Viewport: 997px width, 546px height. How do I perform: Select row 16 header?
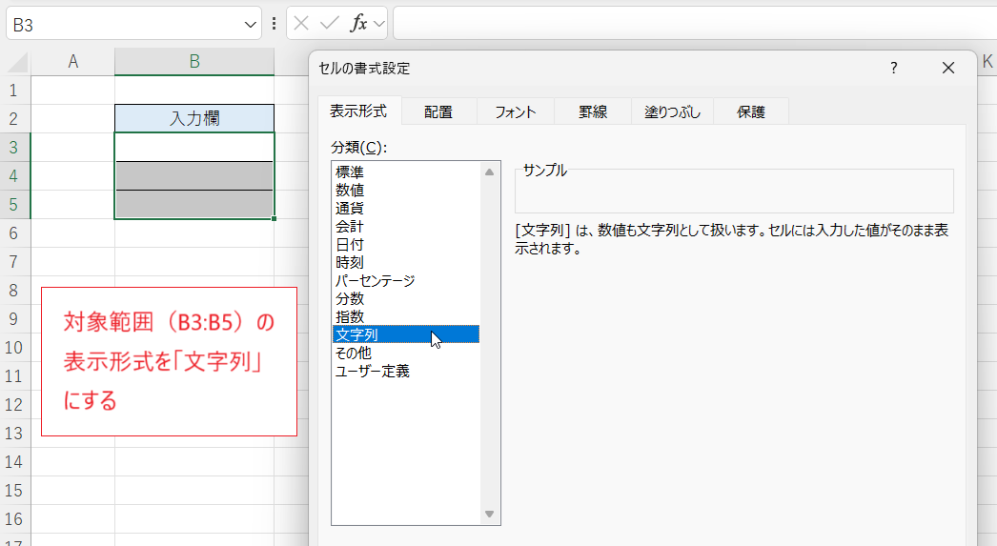tap(14, 519)
